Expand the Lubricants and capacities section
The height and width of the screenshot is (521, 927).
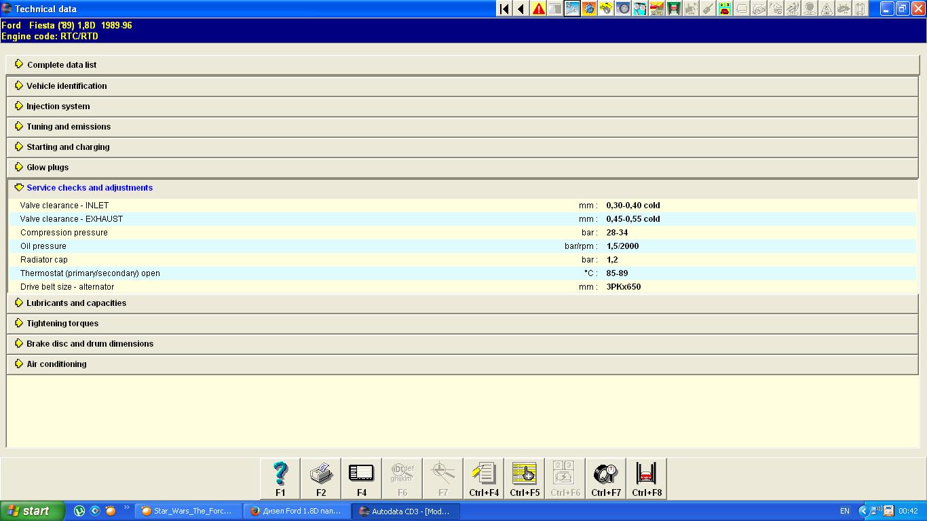[76, 303]
